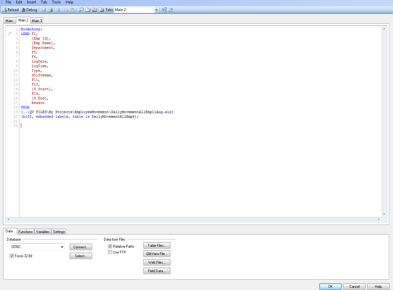Click the LOAD keyword on line 2
The width and height of the screenshot is (393, 290).
click(25, 34)
